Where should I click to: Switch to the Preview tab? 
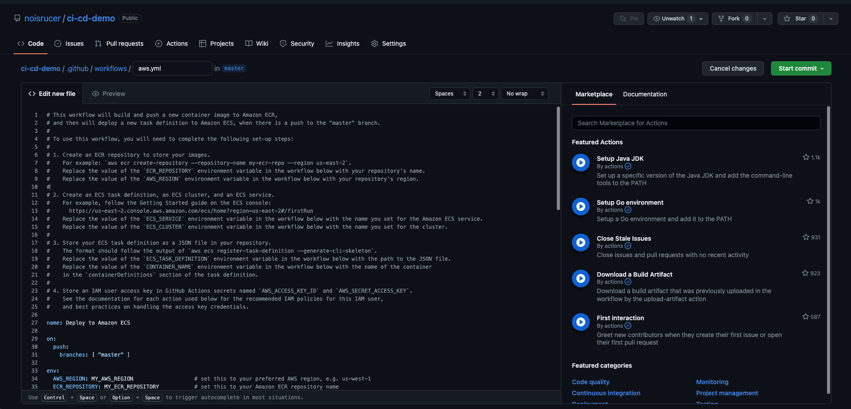point(108,94)
